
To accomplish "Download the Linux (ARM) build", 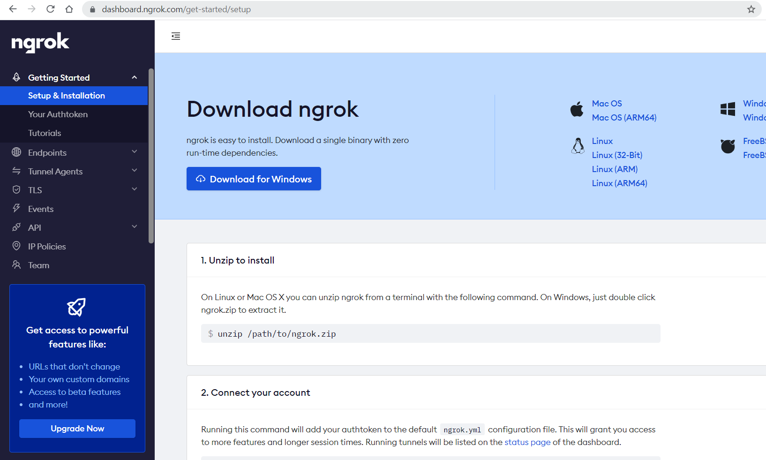I will (x=615, y=169).
